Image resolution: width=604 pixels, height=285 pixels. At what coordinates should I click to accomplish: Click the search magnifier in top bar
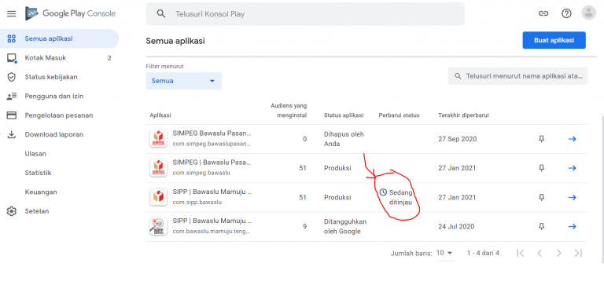tap(161, 14)
